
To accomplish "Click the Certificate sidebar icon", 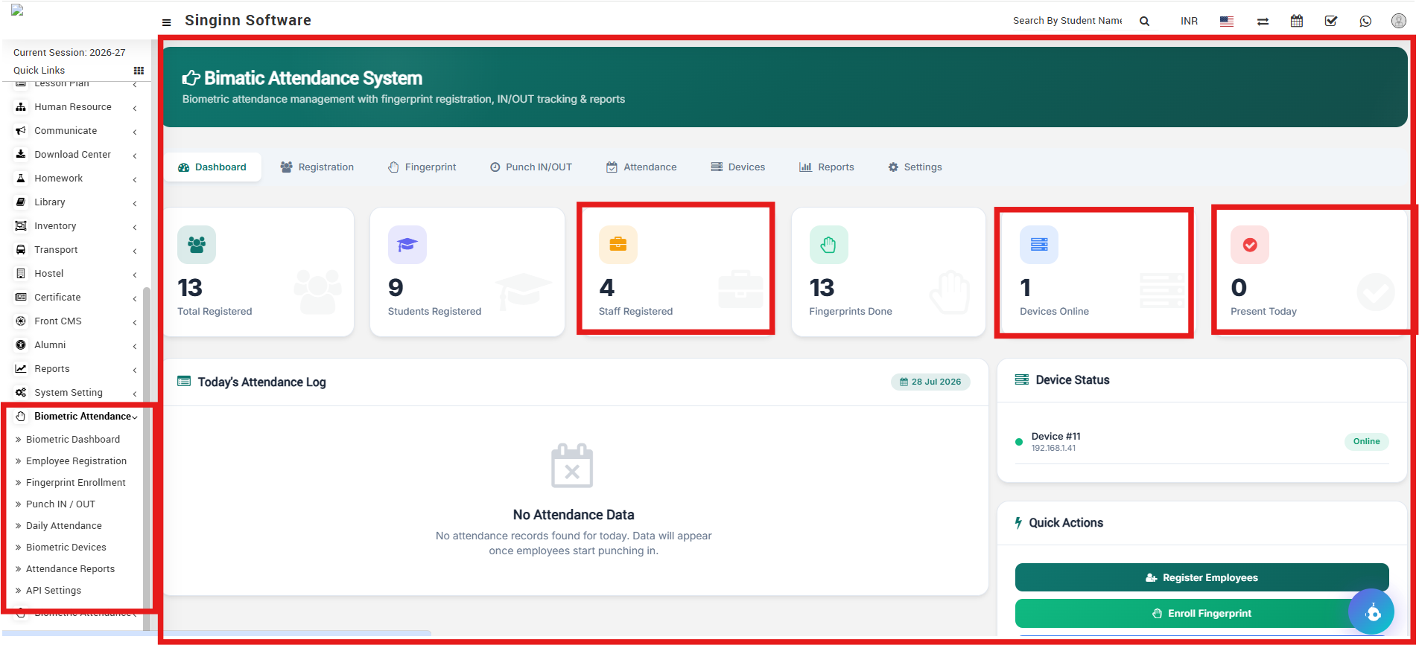I will pyautogui.click(x=21, y=298).
